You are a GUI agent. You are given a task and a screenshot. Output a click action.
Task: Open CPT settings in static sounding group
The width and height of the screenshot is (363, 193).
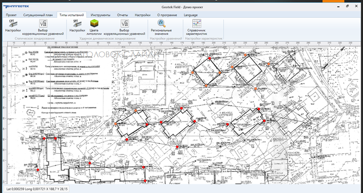click(13, 26)
